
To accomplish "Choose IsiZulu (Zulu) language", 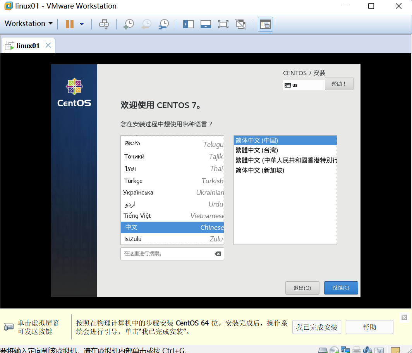I will pos(172,239).
